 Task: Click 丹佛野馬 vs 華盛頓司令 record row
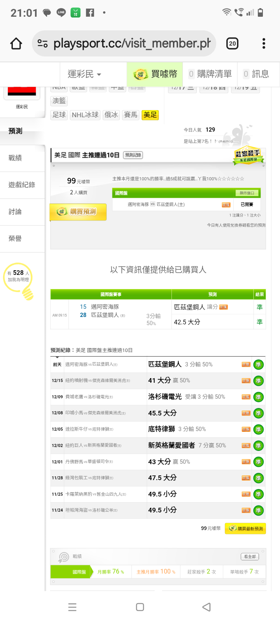158,461
